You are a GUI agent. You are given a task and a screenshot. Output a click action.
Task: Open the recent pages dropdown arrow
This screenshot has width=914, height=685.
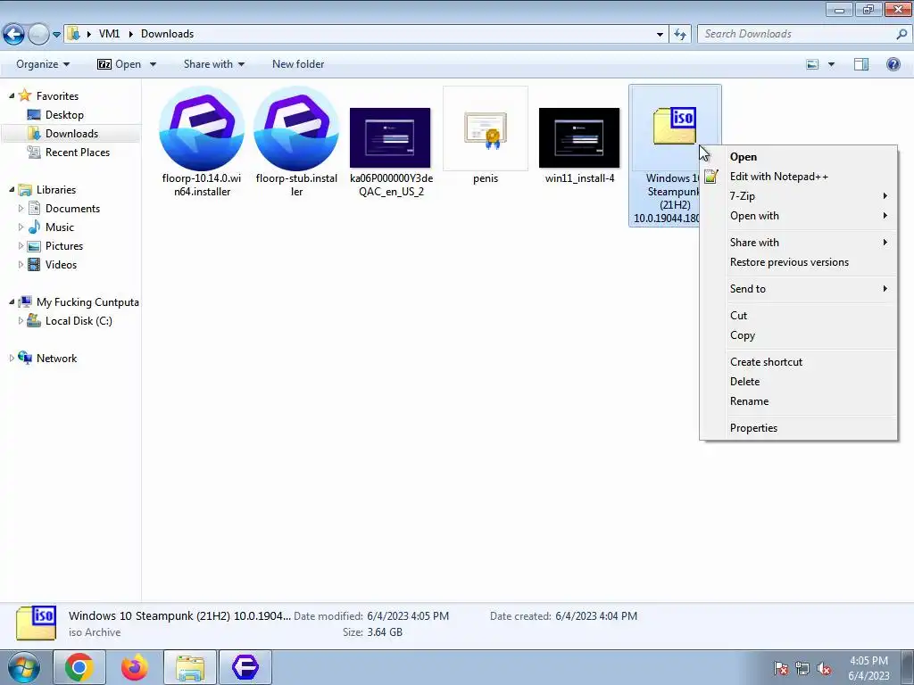click(x=56, y=35)
